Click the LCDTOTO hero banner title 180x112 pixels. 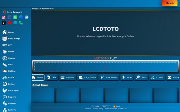click(105, 29)
